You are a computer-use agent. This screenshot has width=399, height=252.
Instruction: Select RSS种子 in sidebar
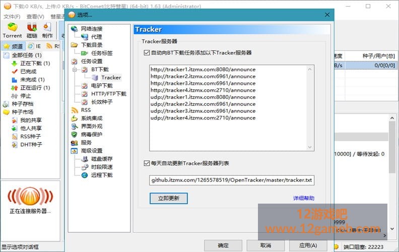(x=31, y=137)
